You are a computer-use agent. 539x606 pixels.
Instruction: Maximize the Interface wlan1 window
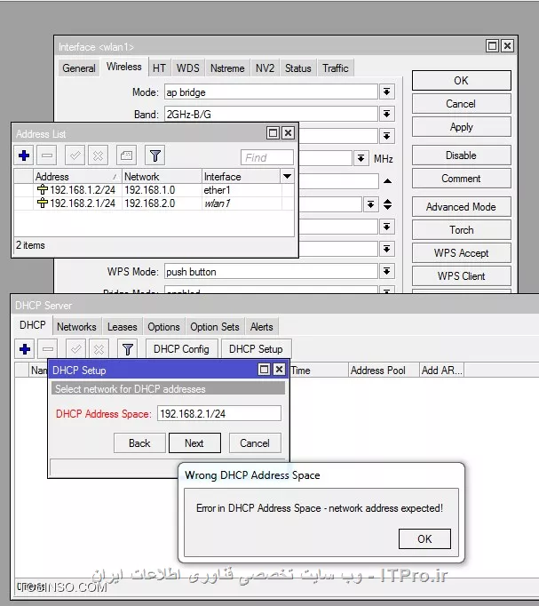click(x=492, y=46)
